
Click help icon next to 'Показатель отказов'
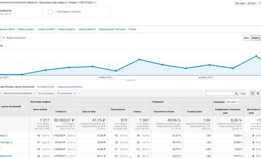click(177, 111)
